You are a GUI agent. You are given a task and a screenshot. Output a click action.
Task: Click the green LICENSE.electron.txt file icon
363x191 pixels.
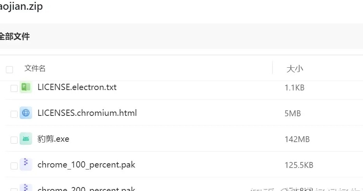click(x=26, y=87)
